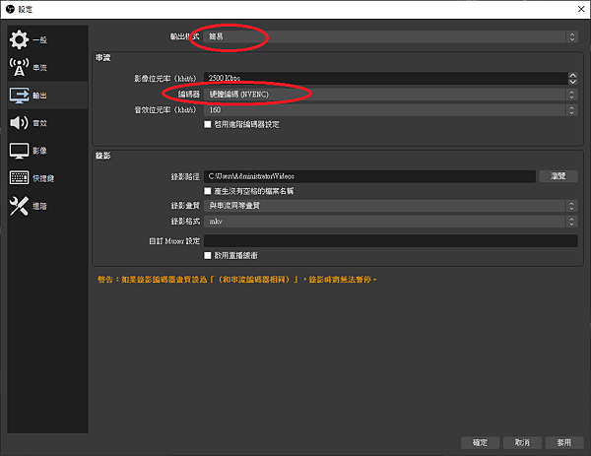Select the 影像 settings tab label

pos(39,151)
